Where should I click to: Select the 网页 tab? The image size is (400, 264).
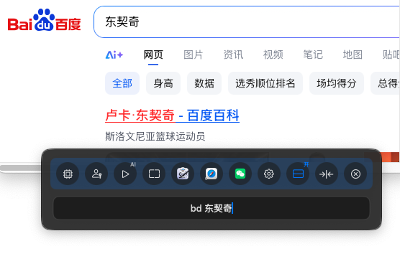tap(153, 55)
